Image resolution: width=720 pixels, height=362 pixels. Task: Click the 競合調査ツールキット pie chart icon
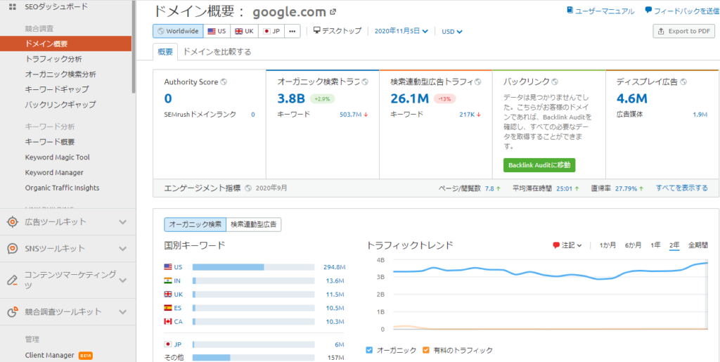point(13,311)
